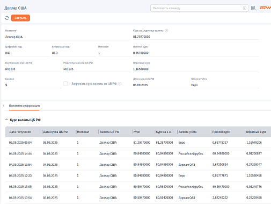The width and height of the screenshot is (271, 204).
Task: Click the Символ field containing $
Action: pos(33,85)
